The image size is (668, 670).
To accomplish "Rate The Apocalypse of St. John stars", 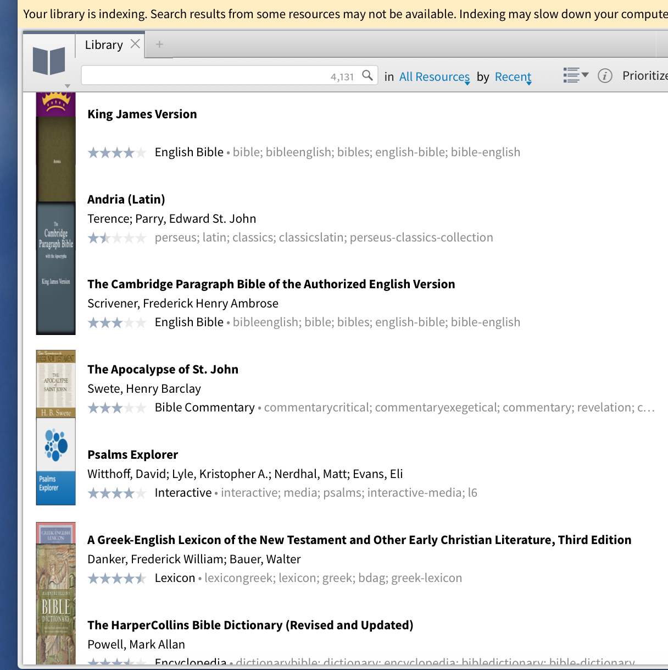I will click(x=117, y=408).
